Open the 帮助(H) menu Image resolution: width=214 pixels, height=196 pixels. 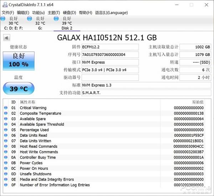(x=86, y=13)
